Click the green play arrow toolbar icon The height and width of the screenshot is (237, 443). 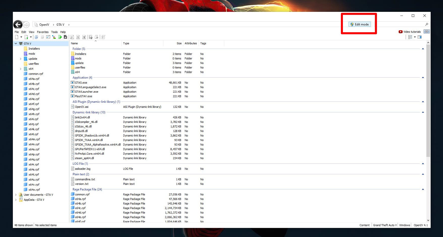60,37
